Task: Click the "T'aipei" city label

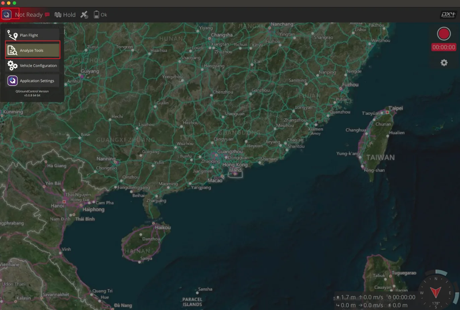Action: click(396, 108)
